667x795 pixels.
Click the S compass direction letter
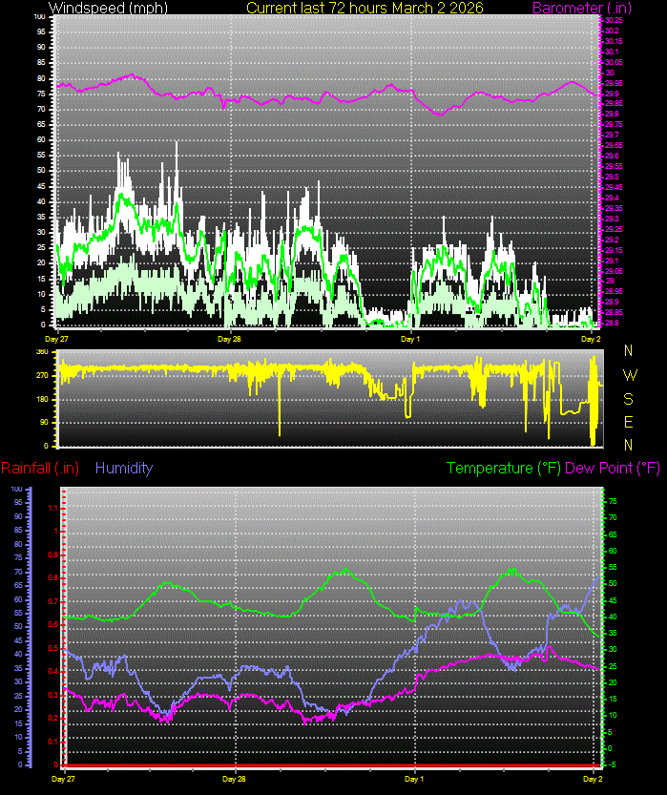pos(628,399)
